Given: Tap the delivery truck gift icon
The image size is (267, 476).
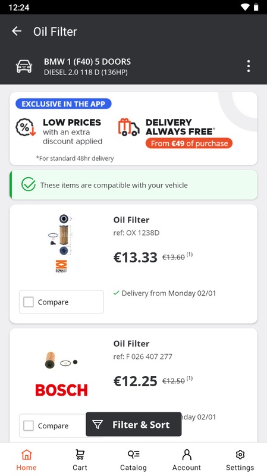Looking at the screenshot, I should coord(128,127).
